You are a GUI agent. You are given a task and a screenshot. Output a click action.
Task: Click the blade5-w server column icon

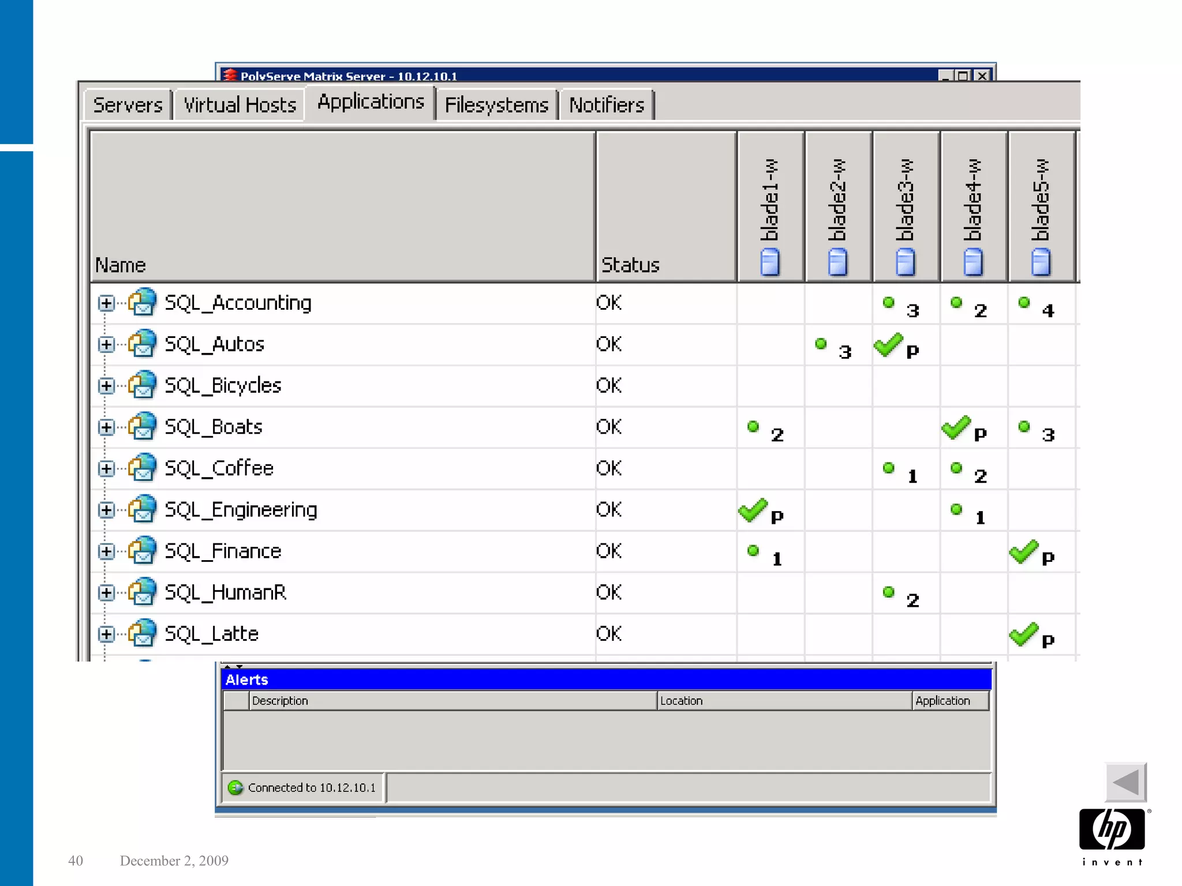pyautogui.click(x=1041, y=262)
